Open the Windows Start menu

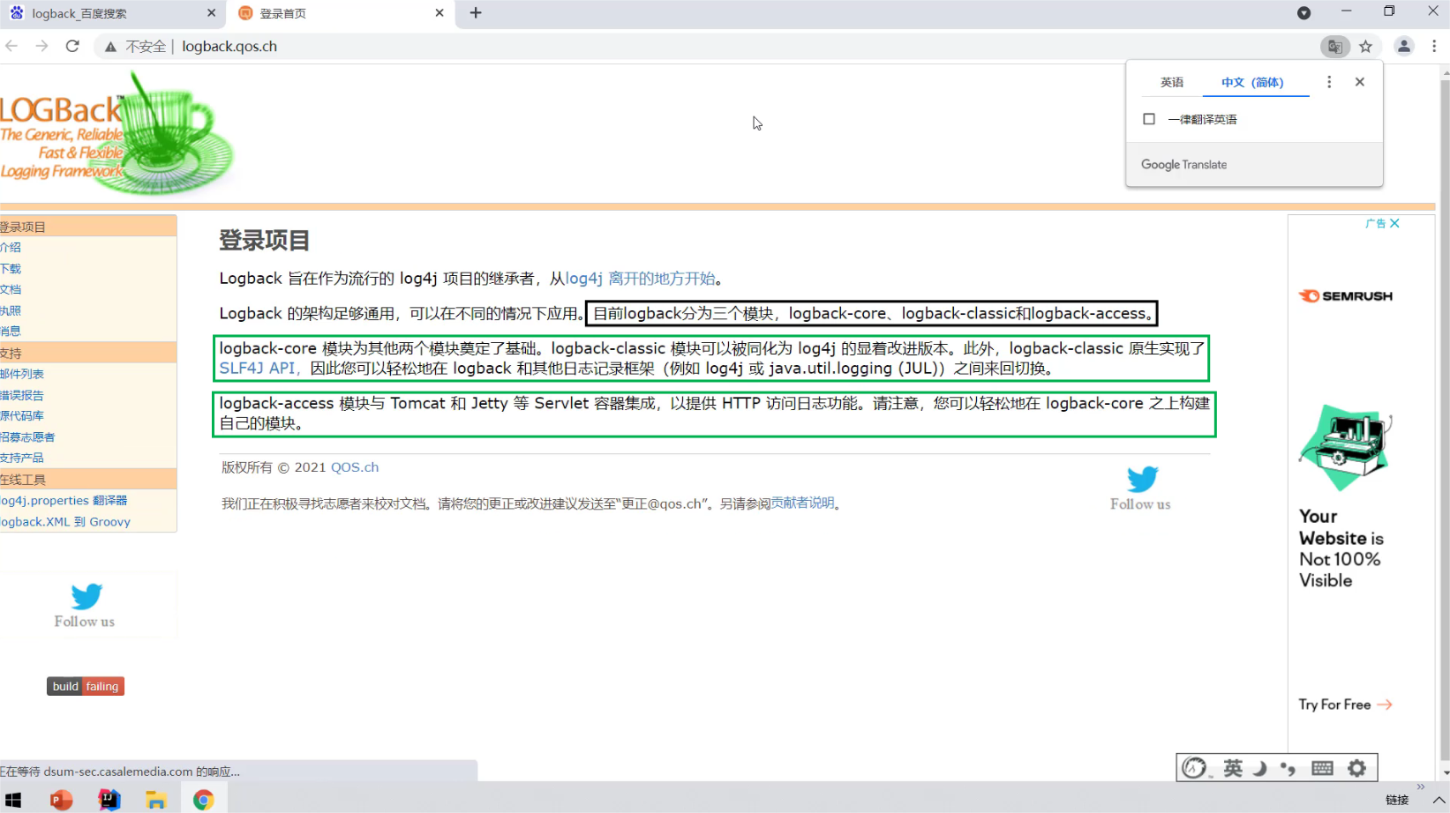pyautogui.click(x=13, y=800)
